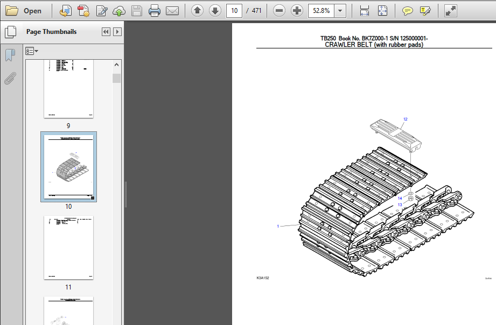
Task: Select page 11 thumbnail
Action: coord(68,248)
